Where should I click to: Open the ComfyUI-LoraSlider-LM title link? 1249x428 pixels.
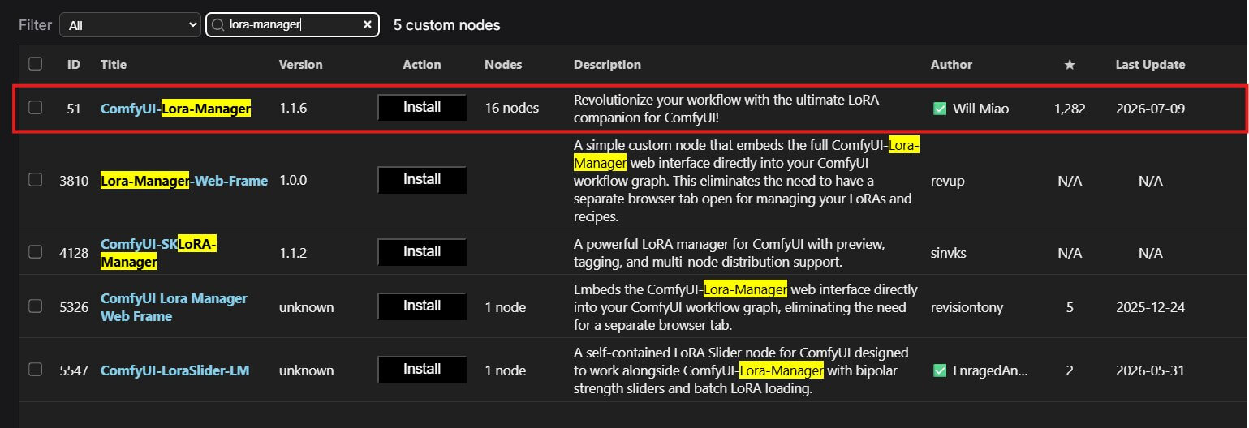174,370
